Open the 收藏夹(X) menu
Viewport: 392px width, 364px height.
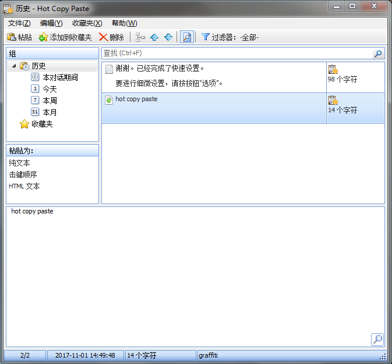point(87,23)
